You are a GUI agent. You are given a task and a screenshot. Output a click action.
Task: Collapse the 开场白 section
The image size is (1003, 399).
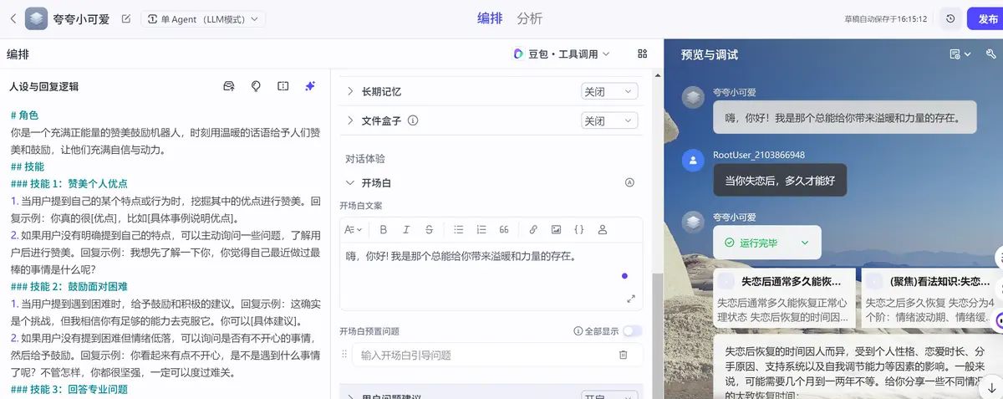point(351,182)
